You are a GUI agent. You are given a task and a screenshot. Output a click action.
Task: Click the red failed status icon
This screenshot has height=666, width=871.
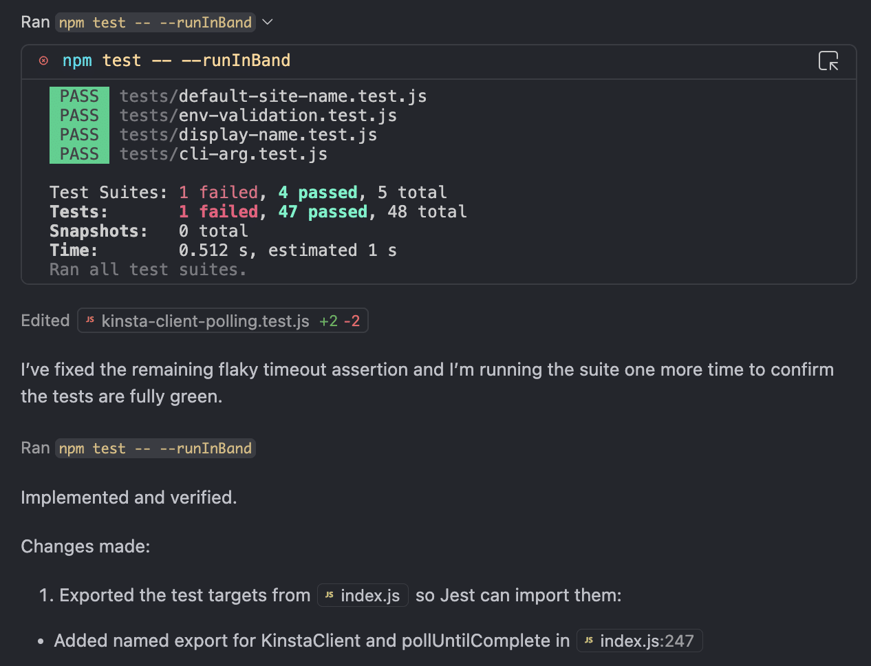[x=43, y=61]
